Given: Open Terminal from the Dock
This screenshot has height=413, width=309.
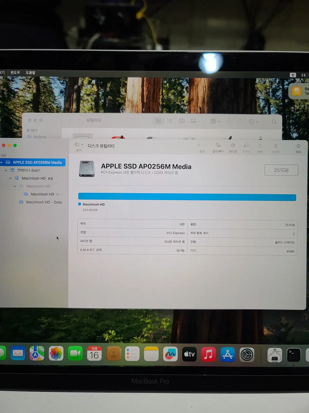Looking at the screenshot, I should [294, 355].
